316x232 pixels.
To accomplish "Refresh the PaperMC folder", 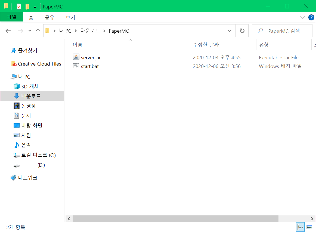I will point(242,31).
